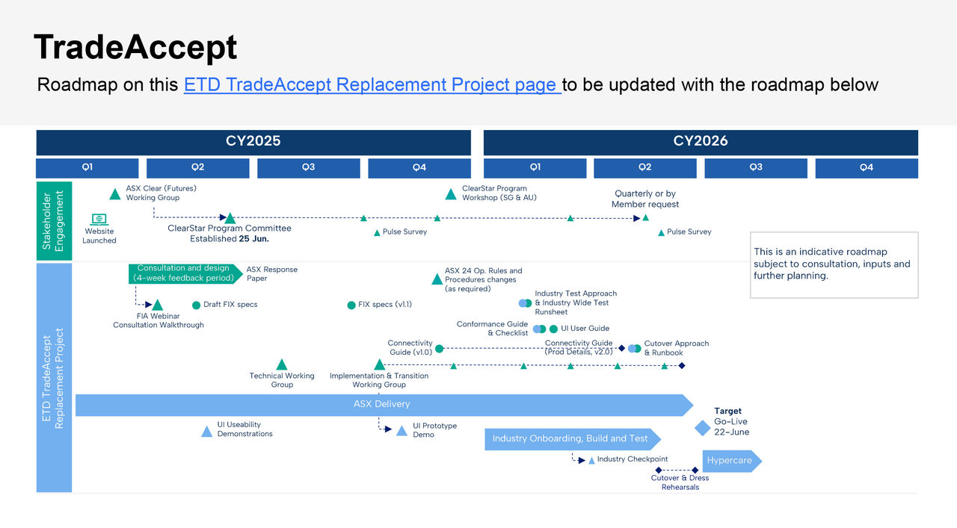
Task: Select the CY2025 Q2 quarter header
Action: click(198, 168)
